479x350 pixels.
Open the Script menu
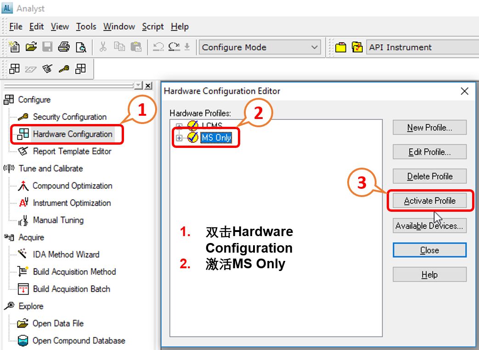pos(153,27)
